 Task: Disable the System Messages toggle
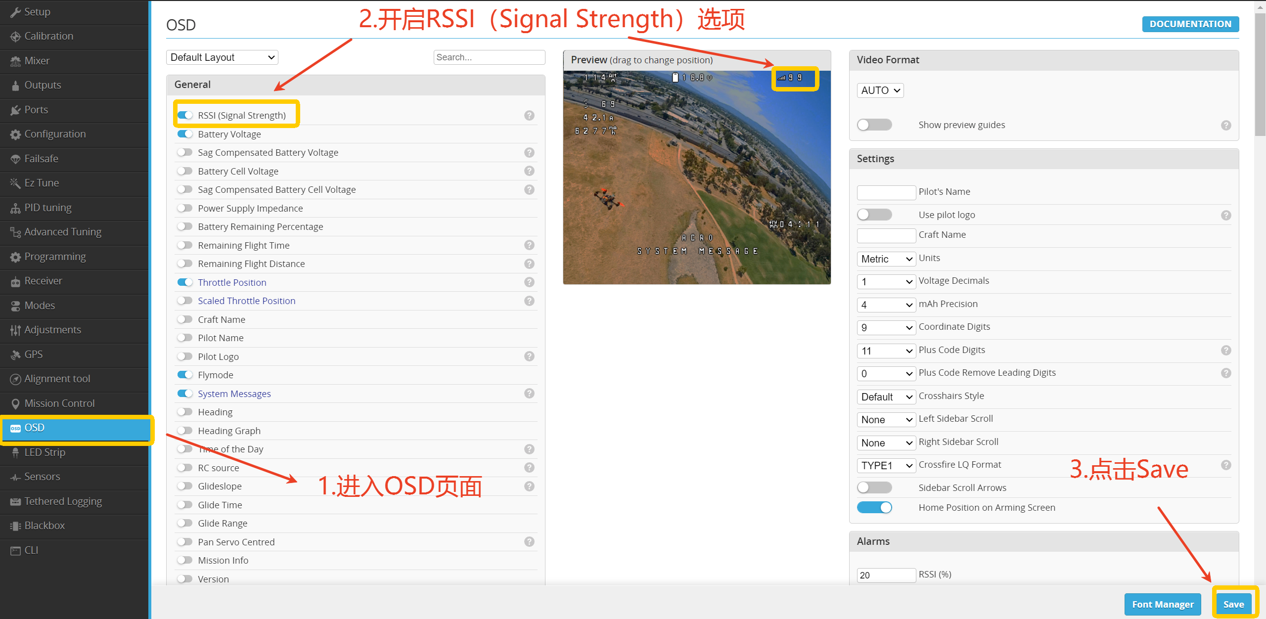(185, 394)
